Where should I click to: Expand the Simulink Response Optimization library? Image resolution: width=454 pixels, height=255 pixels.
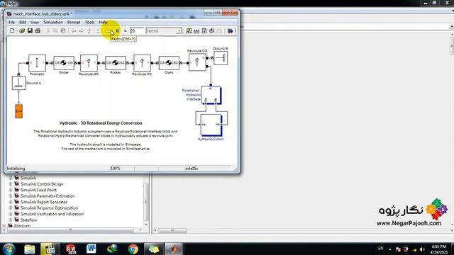[11, 208]
